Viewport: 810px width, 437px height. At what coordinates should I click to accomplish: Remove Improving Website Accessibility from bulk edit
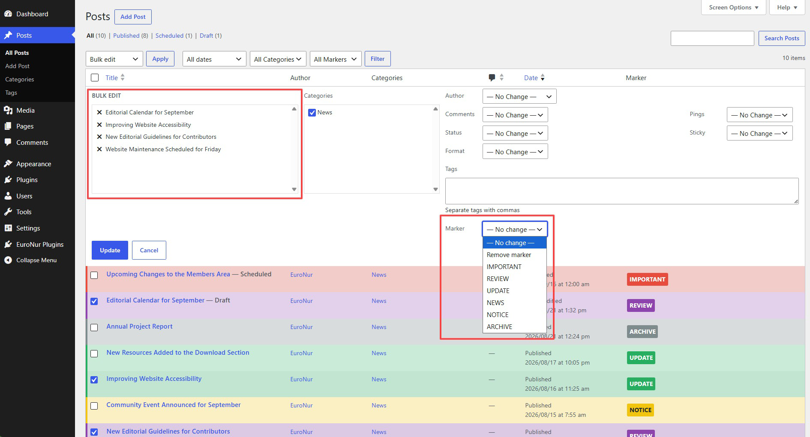coord(99,125)
